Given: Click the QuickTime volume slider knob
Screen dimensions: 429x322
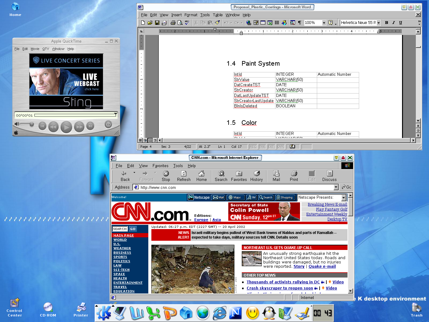Looking at the screenshot, I should (x=31, y=124).
